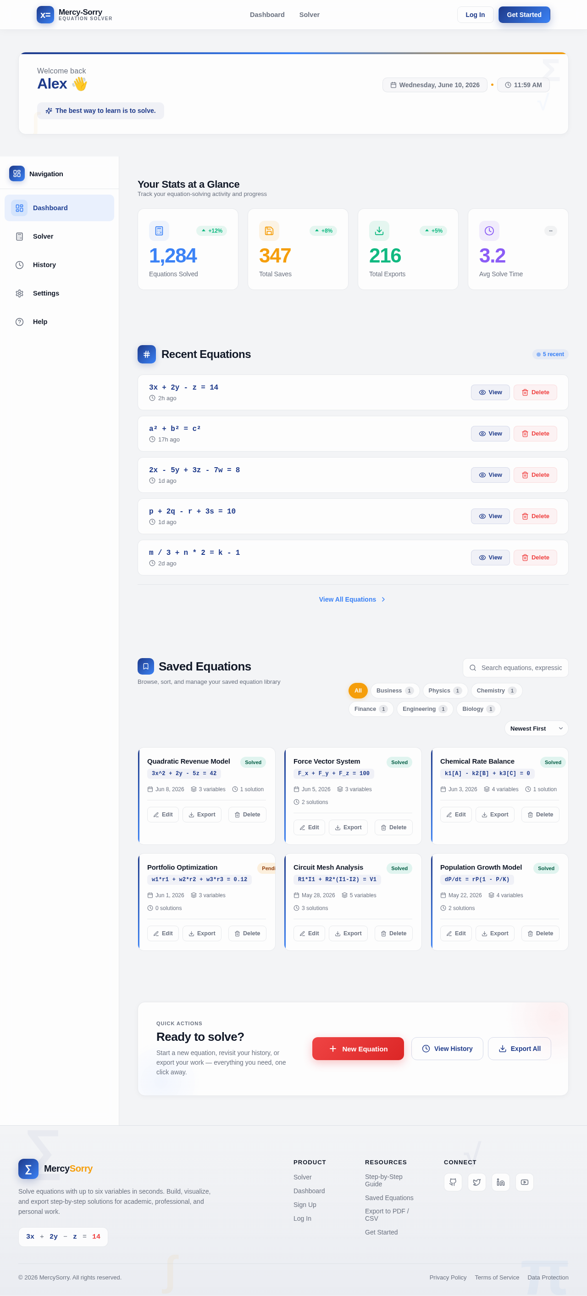Click the Total Saves floppy icon
The image size is (587, 1296).
tap(269, 231)
